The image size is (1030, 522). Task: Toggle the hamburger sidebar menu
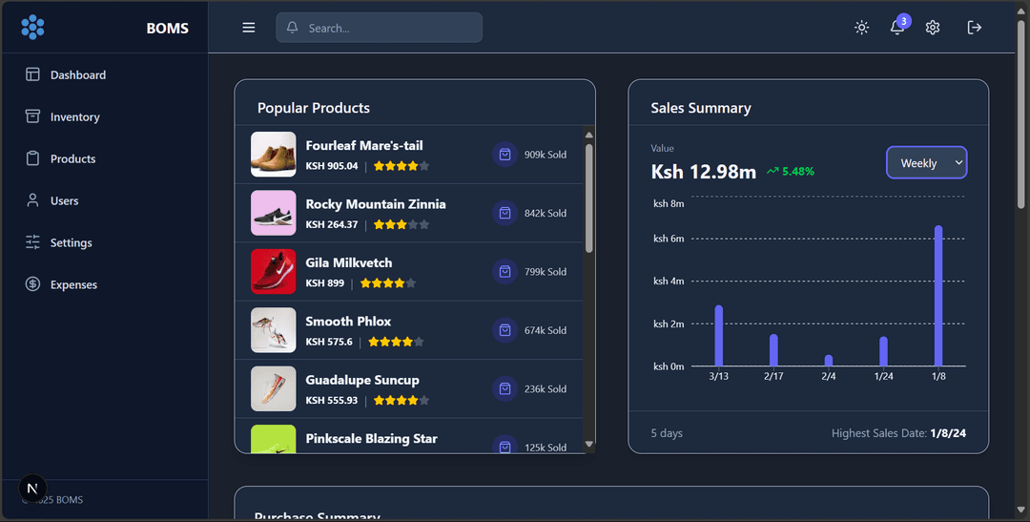[249, 28]
